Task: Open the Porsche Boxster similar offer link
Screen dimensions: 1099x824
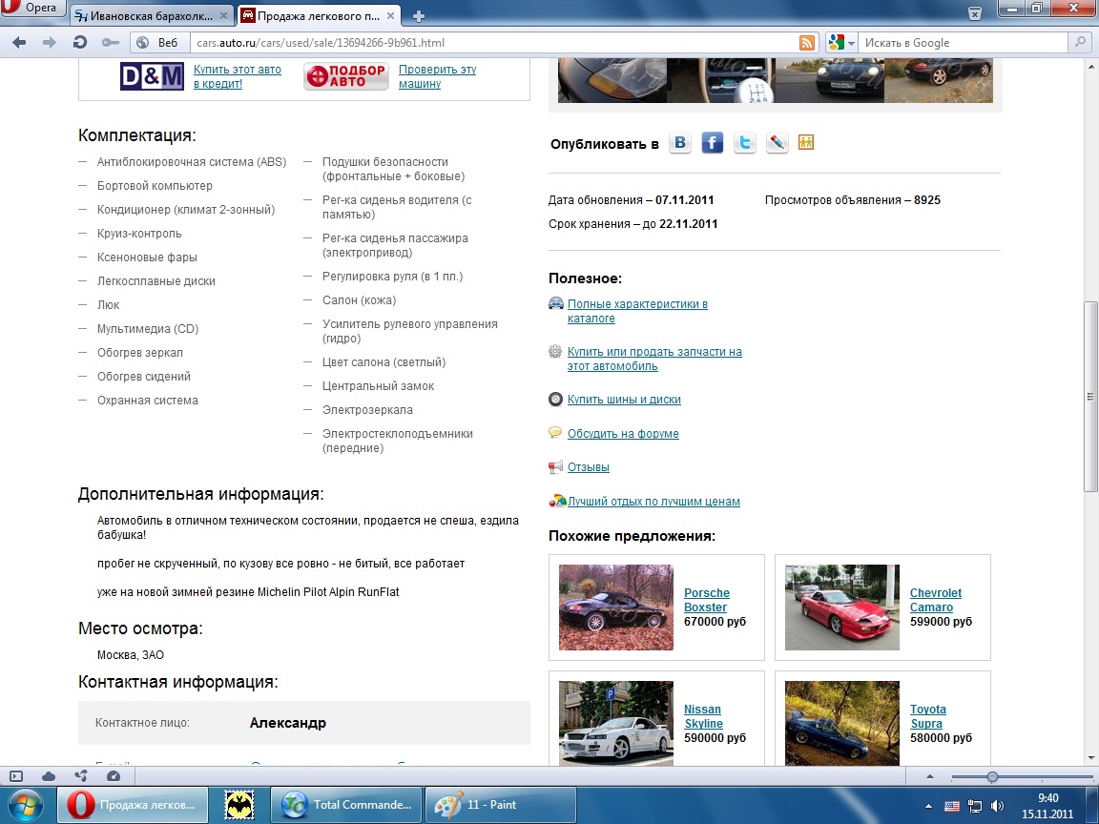Action: (706, 600)
